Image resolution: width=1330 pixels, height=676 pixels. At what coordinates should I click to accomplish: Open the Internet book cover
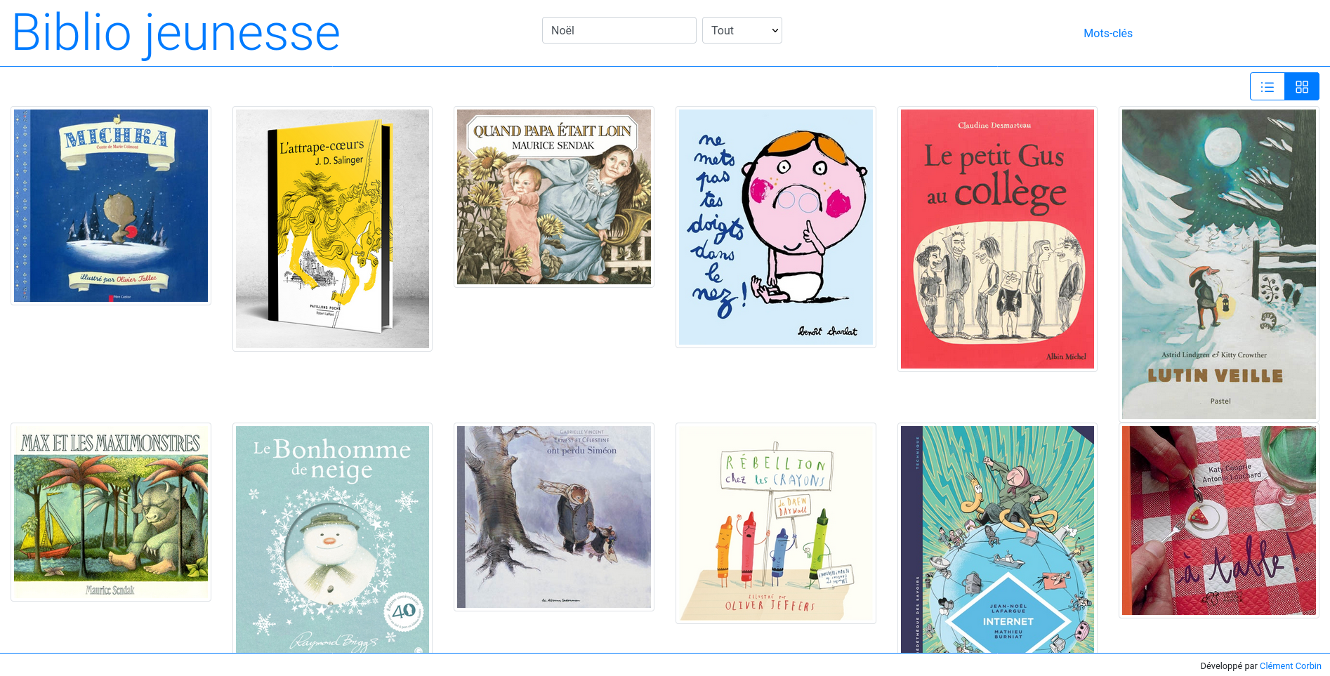click(x=997, y=539)
